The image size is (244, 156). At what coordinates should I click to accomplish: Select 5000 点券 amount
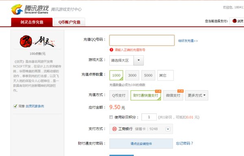pos(148,75)
